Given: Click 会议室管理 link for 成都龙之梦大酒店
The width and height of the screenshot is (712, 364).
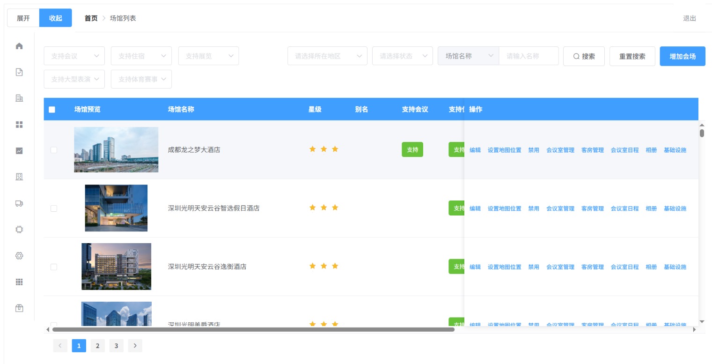Looking at the screenshot, I should point(560,150).
